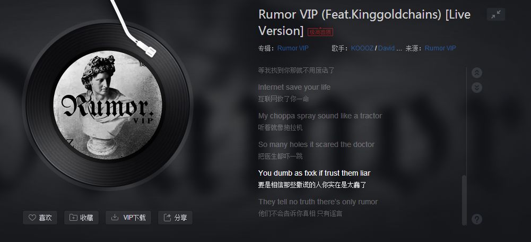Click the lyrics scroll-down double chevron icon

[477, 88]
